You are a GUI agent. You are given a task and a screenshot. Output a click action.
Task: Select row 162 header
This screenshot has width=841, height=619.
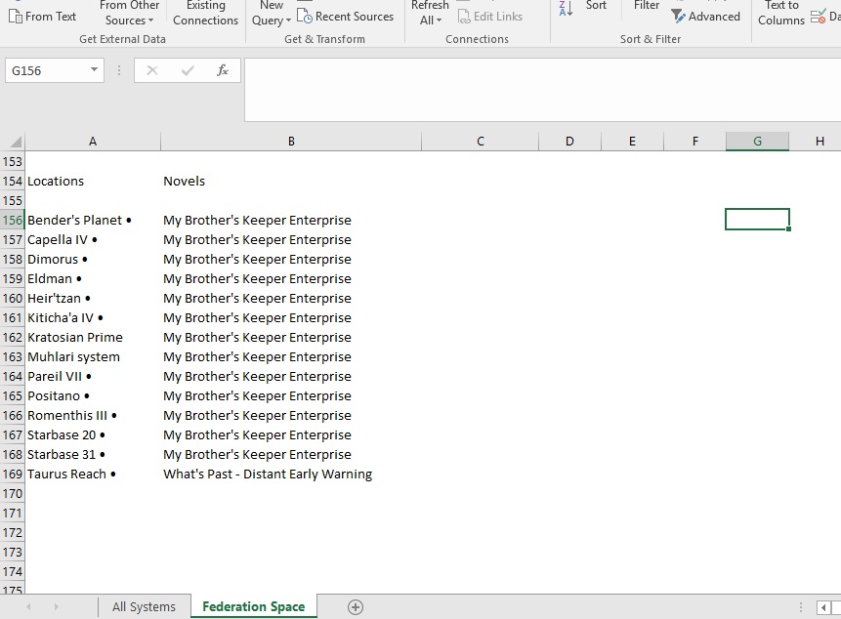point(13,338)
